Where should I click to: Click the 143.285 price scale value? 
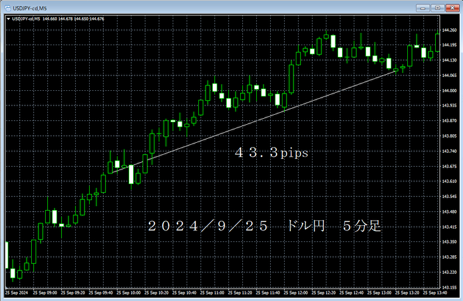(x=450, y=257)
